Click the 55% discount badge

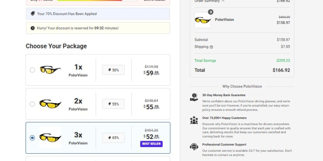(x=113, y=104)
